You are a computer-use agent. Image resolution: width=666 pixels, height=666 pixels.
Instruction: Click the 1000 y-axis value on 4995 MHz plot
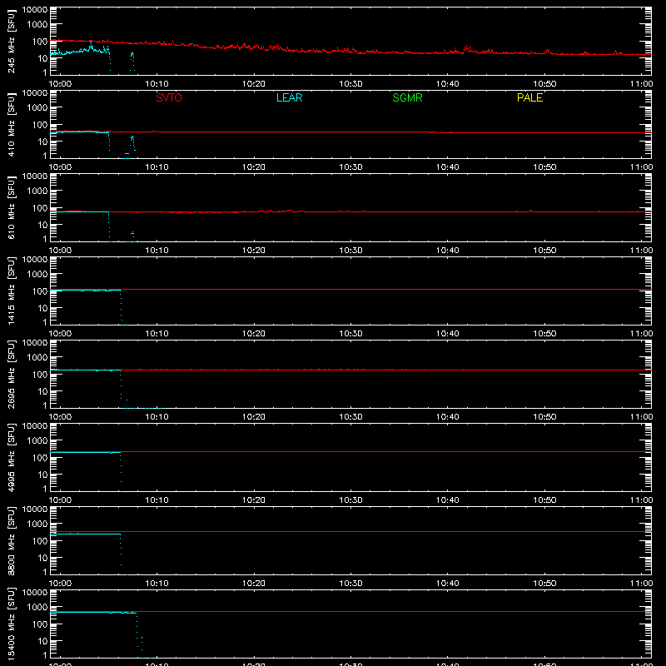(x=37, y=441)
